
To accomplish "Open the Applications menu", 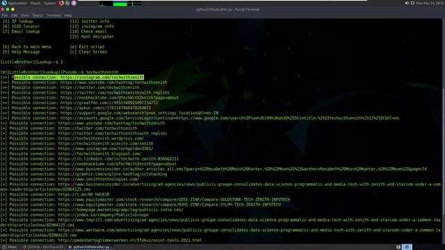I will [x=17, y=3].
